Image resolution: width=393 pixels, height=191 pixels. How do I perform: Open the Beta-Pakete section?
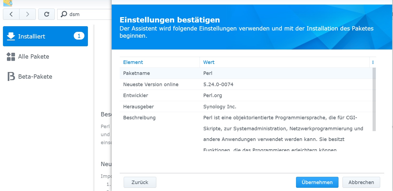click(x=45, y=77)
